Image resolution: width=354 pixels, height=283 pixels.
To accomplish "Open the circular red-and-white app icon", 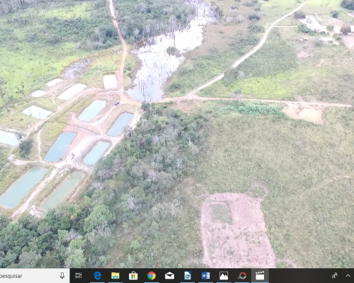I will tap(242, 275).
